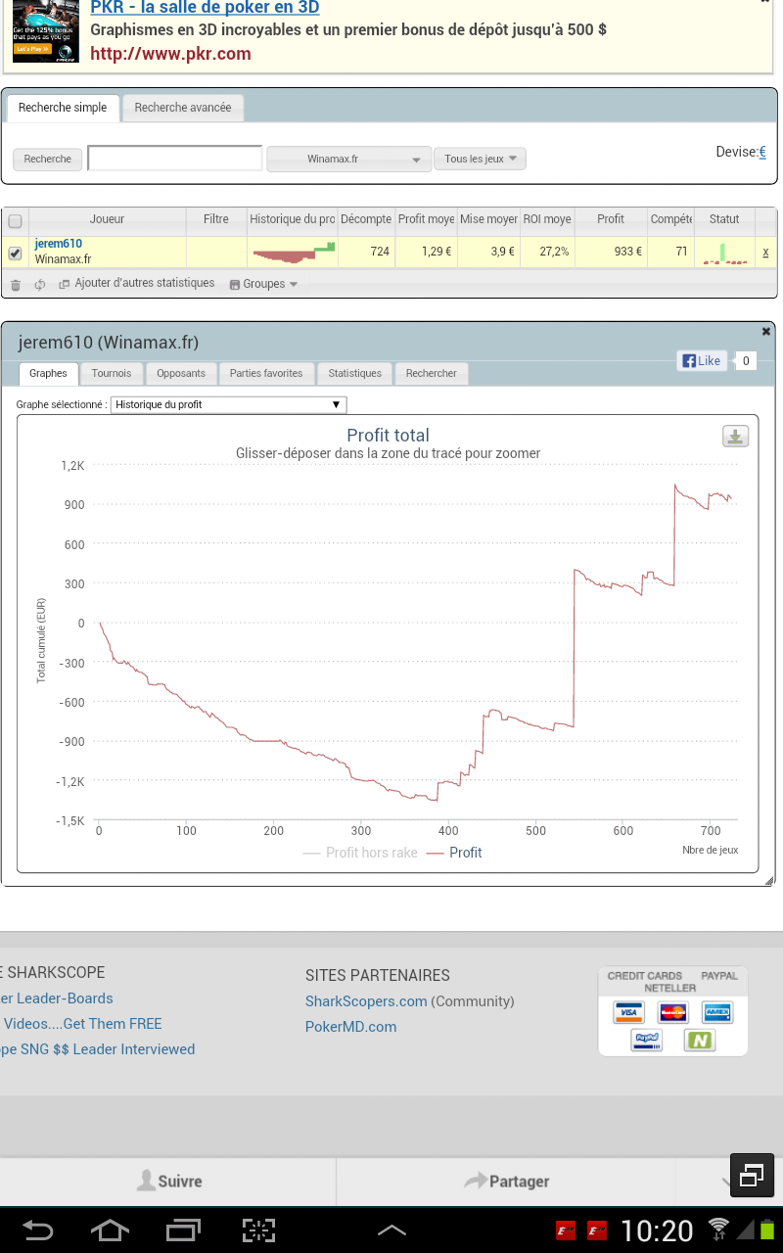Toggle the Profit hors rake legend series
Viewport: 783px width, 1253px height.
(360, 853)
